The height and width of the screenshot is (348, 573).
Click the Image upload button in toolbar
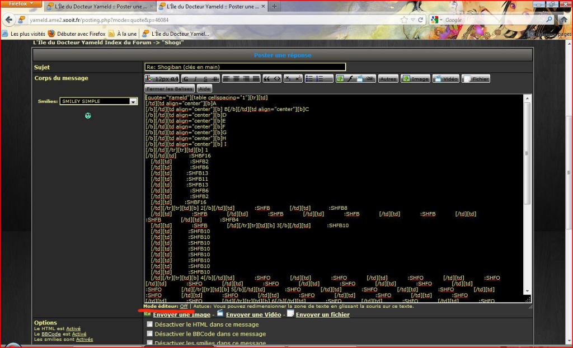416,78
